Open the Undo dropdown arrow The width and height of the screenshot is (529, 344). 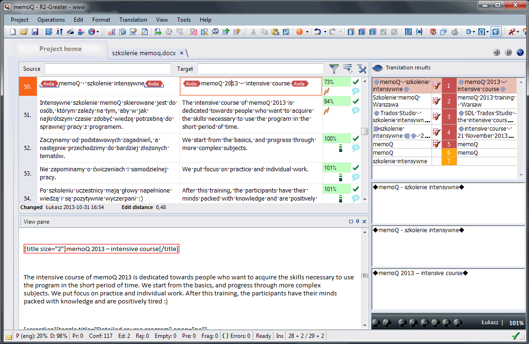pyautogui.click(x=325, y=32)
